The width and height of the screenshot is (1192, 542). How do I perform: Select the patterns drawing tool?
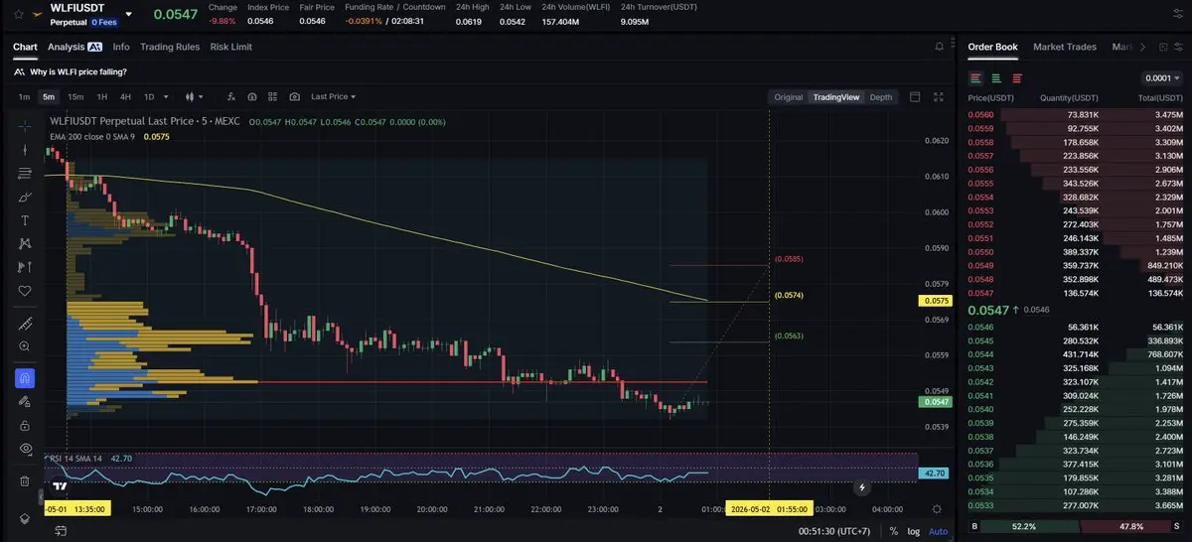coord(25,243)
